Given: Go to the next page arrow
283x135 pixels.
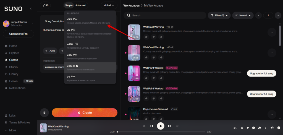Looking at the screenshot, I should click(278, 15).
